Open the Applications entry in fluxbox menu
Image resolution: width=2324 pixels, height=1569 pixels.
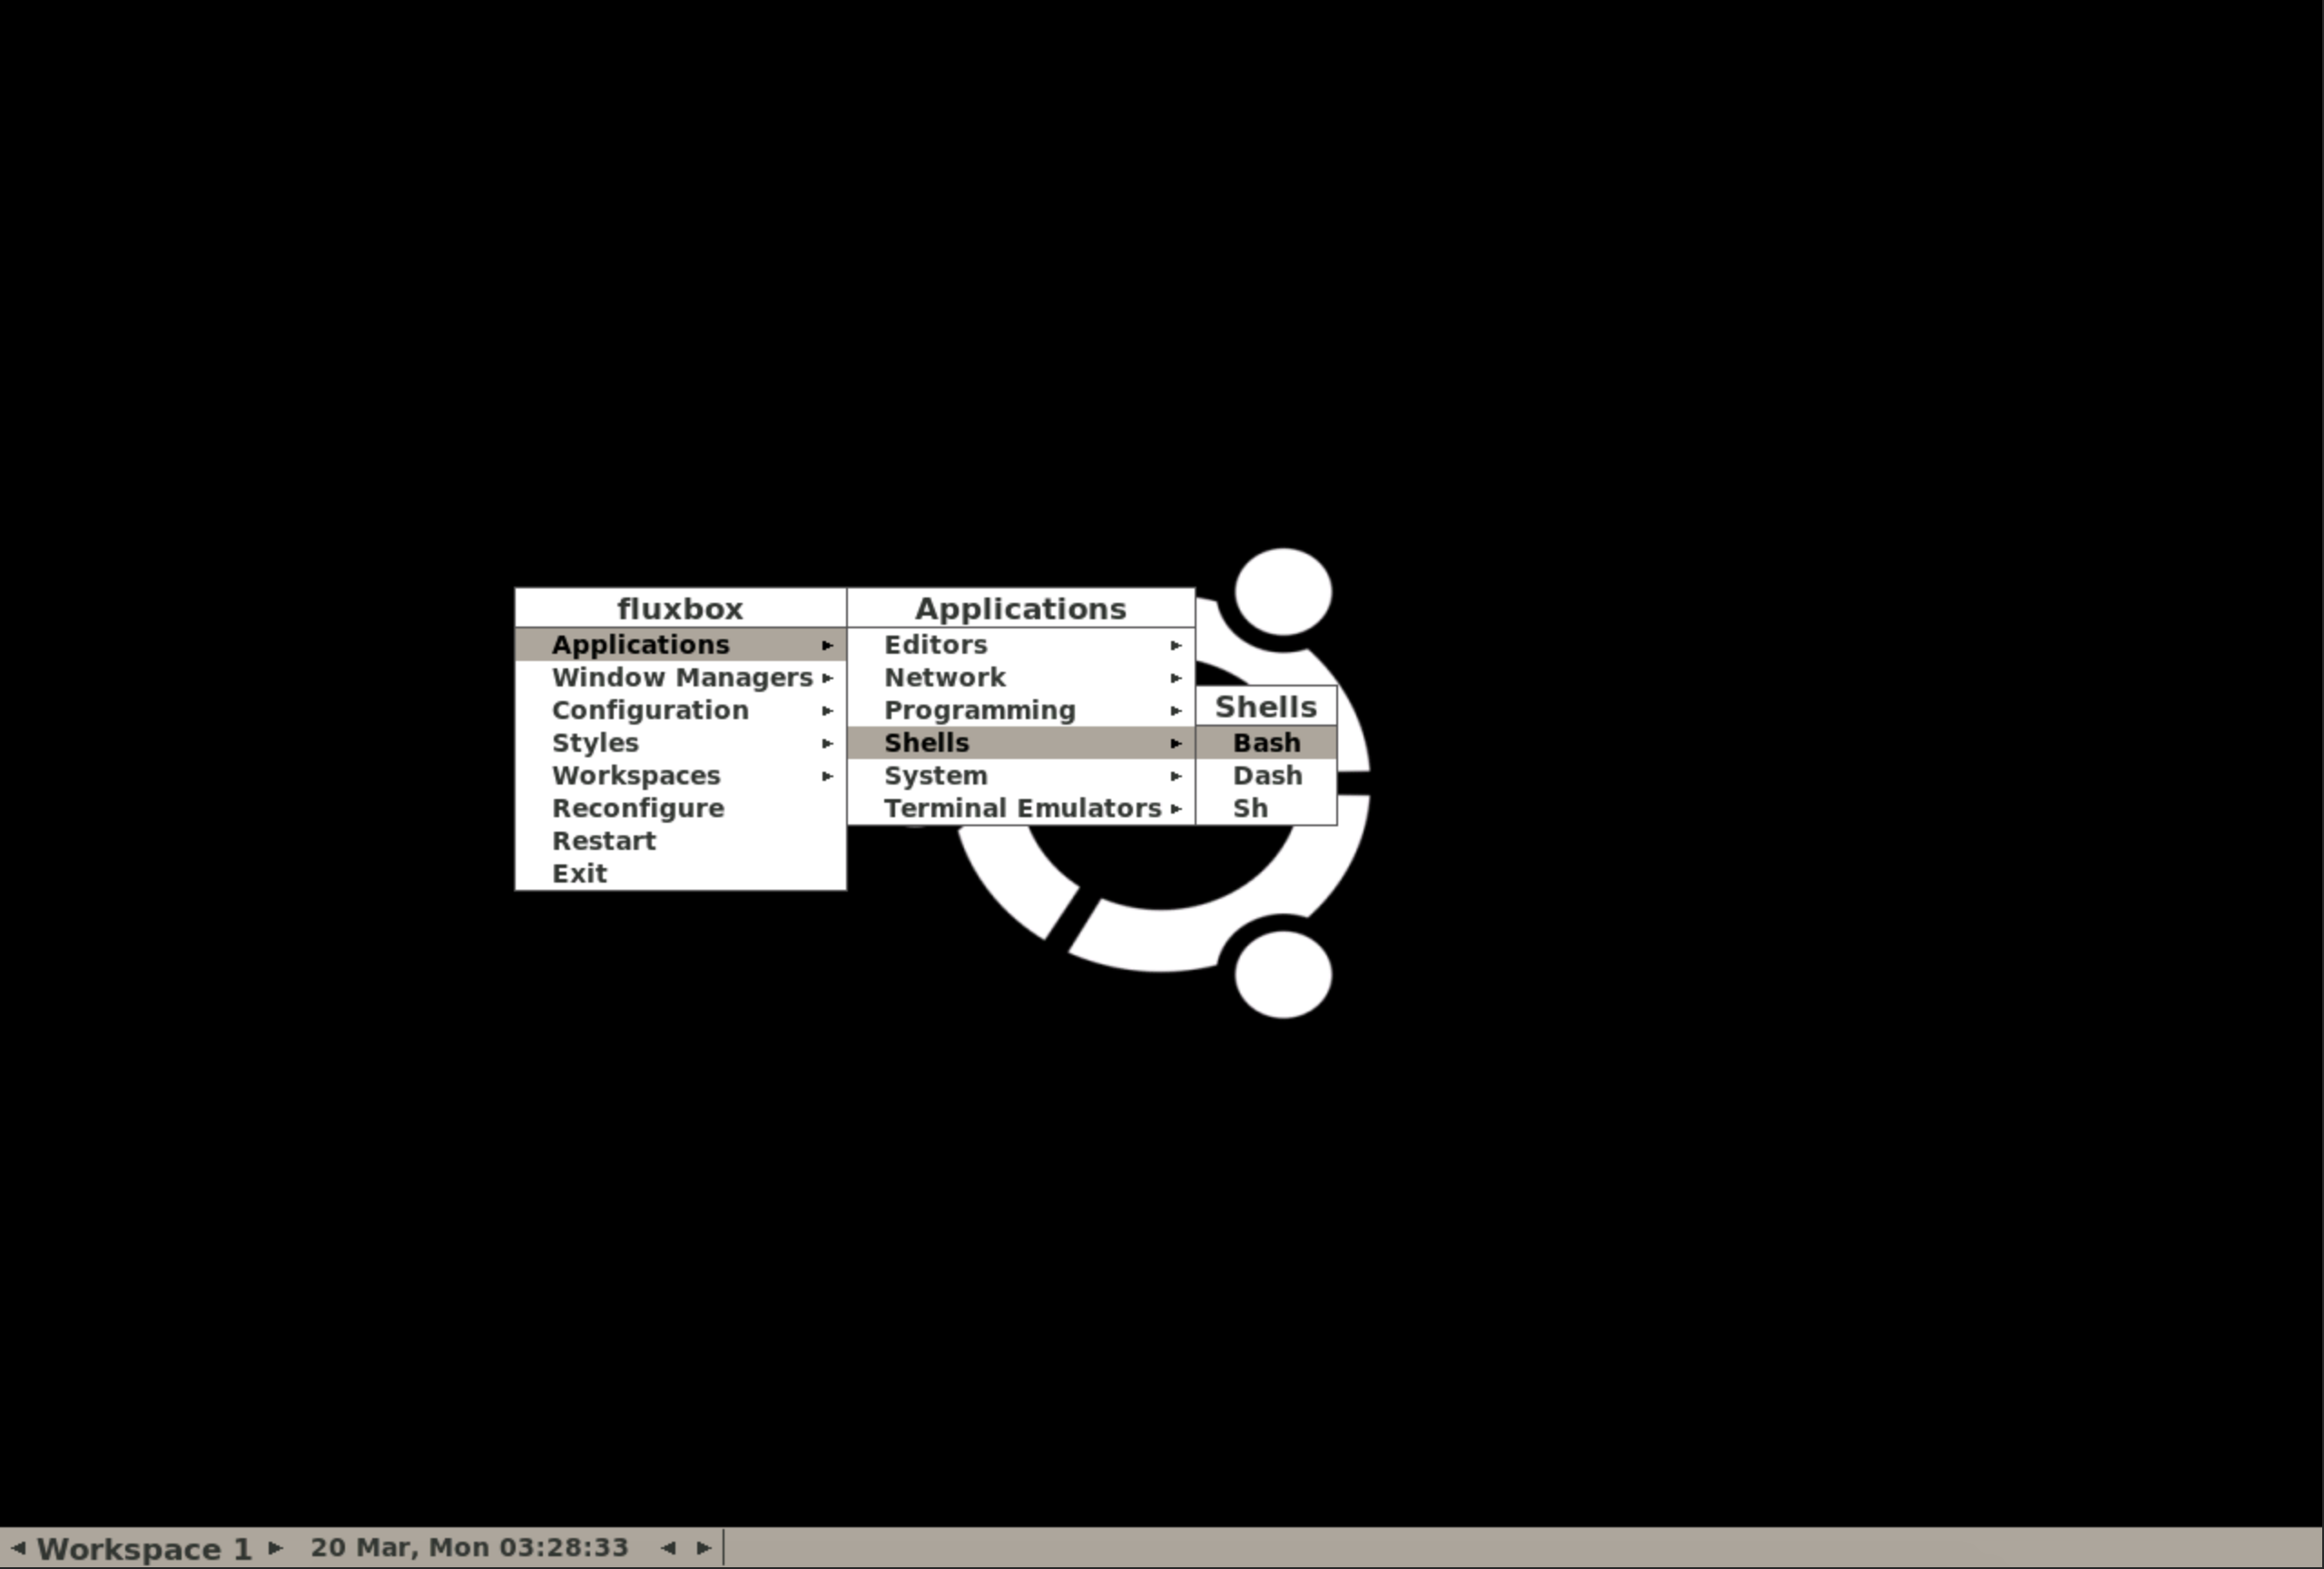tap(680, 644)
